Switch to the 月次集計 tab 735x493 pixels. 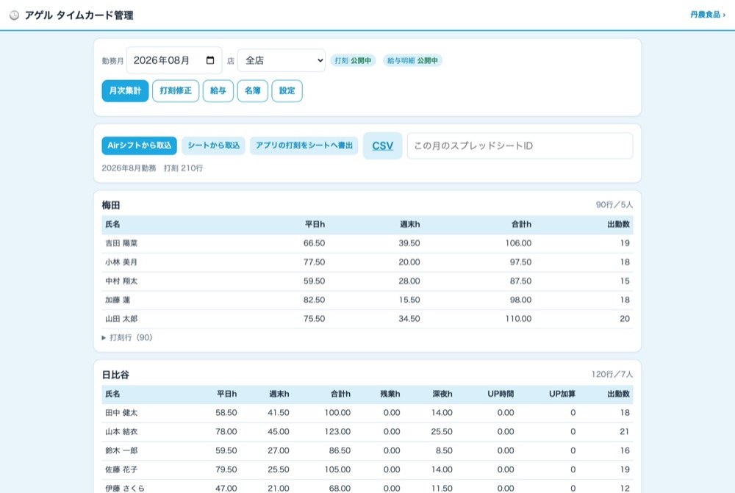pyautogui.click(x=125, y=91)
